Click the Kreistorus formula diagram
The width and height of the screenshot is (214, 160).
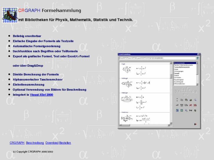click(127, 118)
